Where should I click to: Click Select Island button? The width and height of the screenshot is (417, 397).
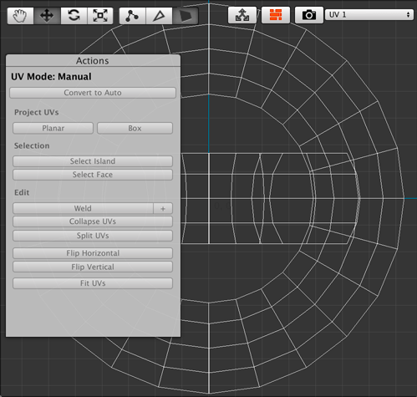pyautogui.click(x=93, y=161)
